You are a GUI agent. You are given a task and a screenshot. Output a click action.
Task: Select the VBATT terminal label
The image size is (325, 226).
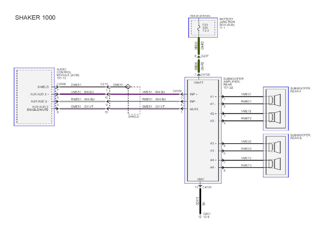[x=198, y=83]
